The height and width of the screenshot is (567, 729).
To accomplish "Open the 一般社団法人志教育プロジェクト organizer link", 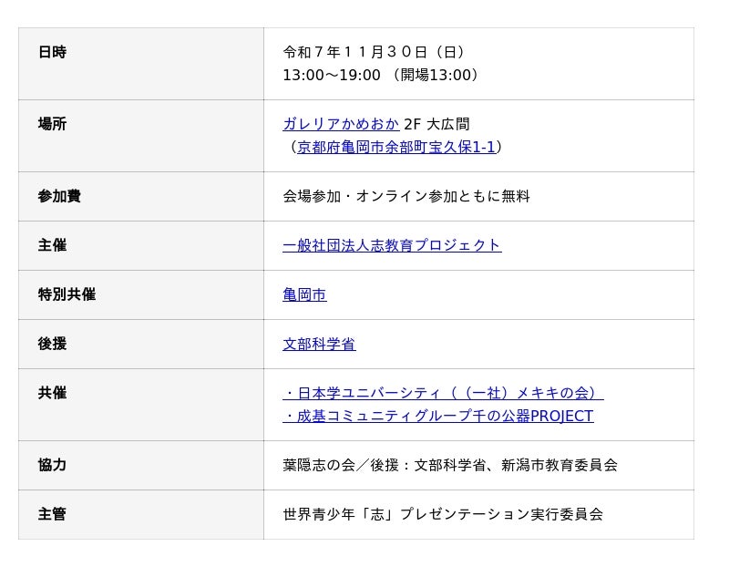I will pos(392,245).
